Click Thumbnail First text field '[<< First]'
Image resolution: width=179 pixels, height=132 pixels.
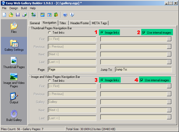pos(72,39)
